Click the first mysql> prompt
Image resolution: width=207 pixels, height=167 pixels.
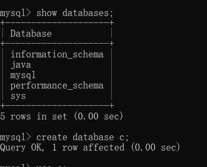pos(15,13)
